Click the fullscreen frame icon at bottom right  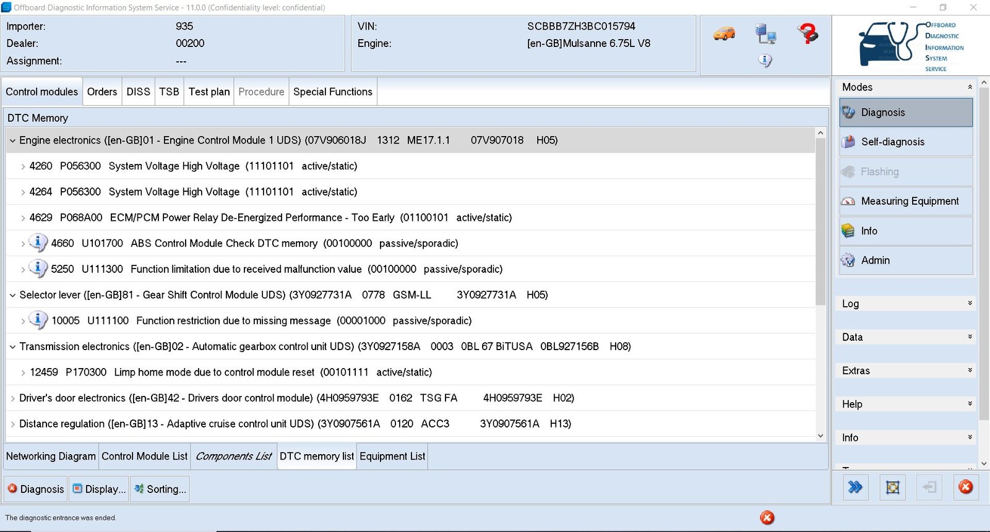pos(892,487)
